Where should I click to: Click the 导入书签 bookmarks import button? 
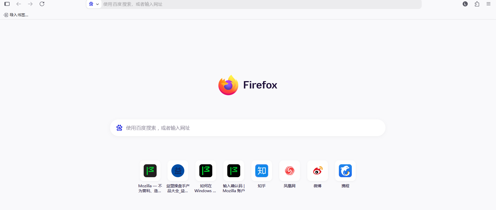(16, 15)
